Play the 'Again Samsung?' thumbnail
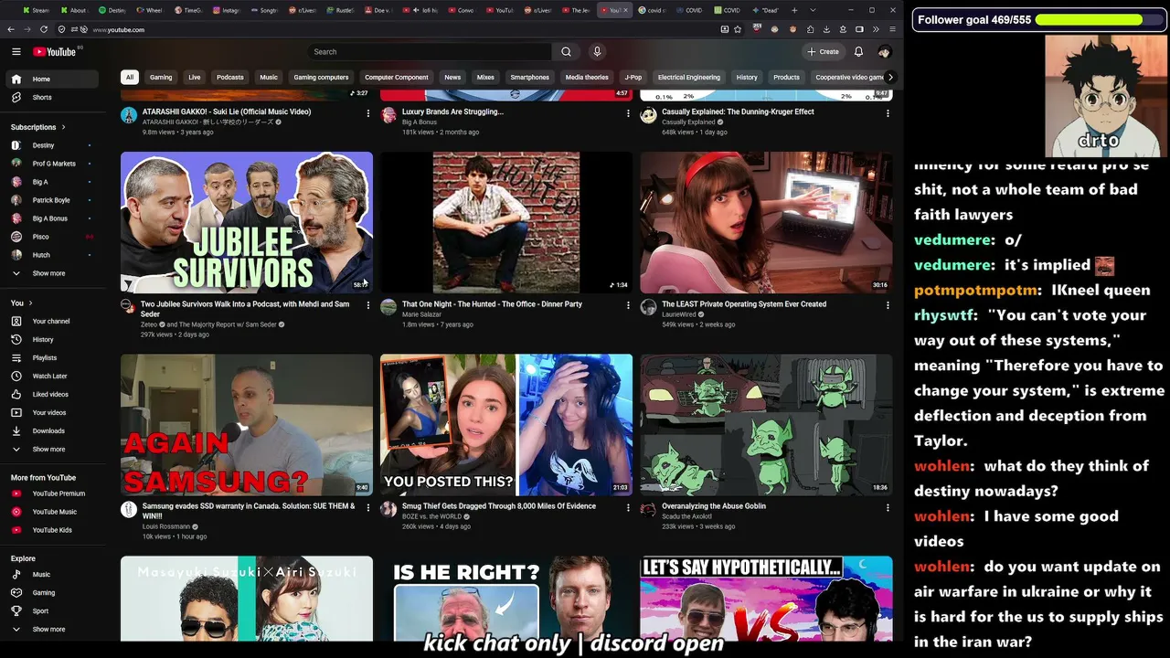Screen dimensions: 1170x658 click(247, 425)
